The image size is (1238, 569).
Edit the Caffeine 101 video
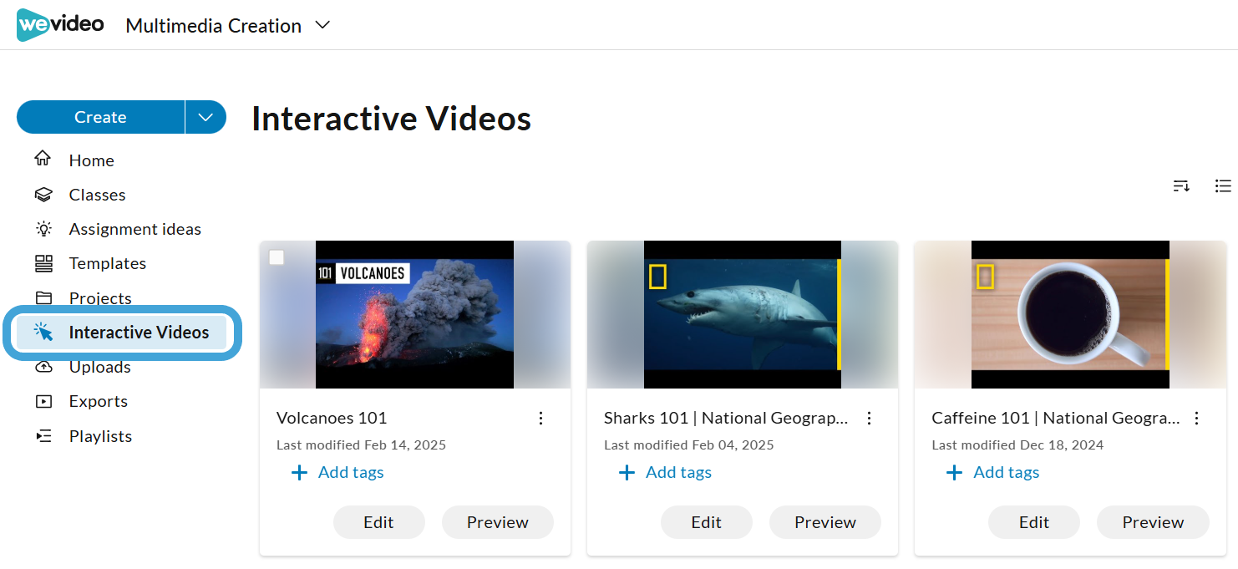[x=1033, y=522]
